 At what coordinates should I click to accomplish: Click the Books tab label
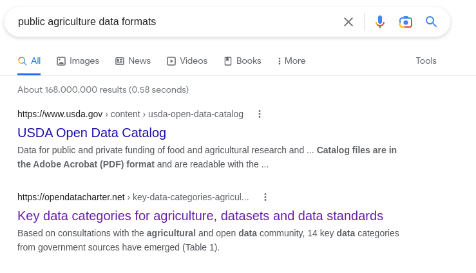249,61
